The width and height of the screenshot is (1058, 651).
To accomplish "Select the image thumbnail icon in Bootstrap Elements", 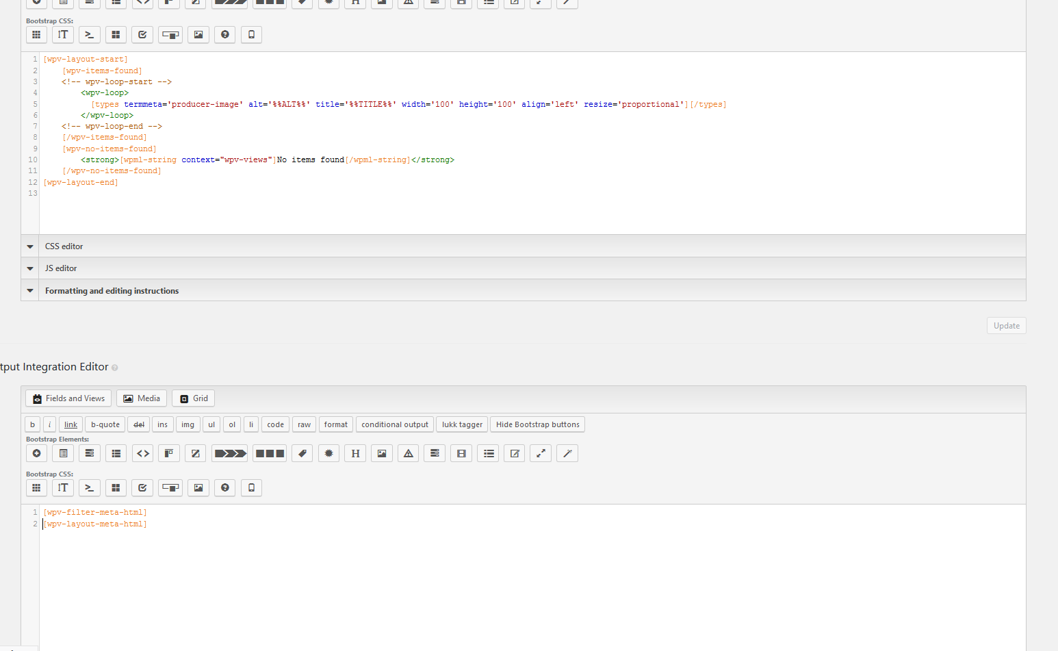I will (x=381, y=453).
